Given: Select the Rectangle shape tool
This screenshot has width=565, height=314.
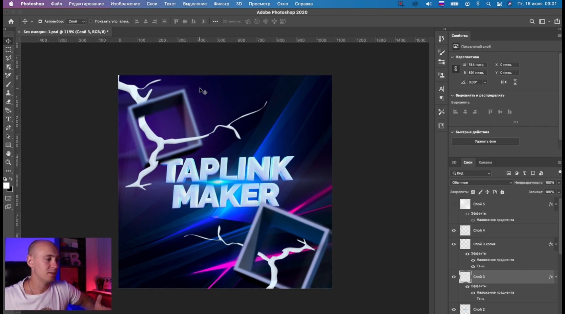Looking at the screenshot, I should pyautogui.click(x=8, y=145).
